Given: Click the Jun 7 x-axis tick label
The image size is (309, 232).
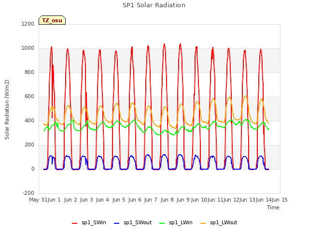Looking at the screenshot, I should (x=151, y=200).
